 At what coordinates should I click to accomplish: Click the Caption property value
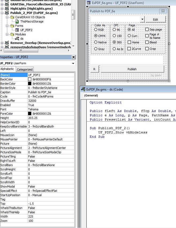(x=51, y=92)
